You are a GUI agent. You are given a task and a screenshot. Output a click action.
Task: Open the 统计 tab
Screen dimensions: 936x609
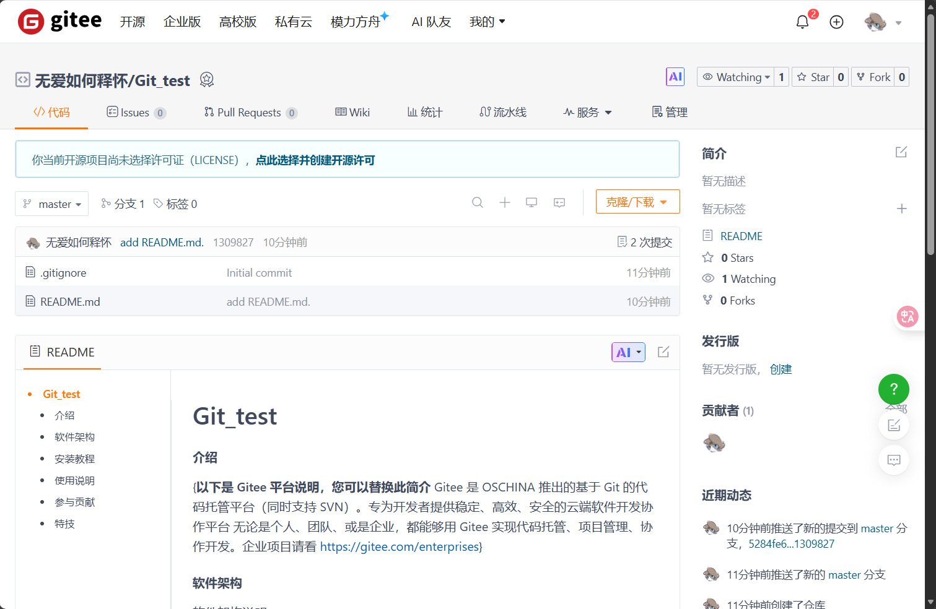tap(425, 112)
